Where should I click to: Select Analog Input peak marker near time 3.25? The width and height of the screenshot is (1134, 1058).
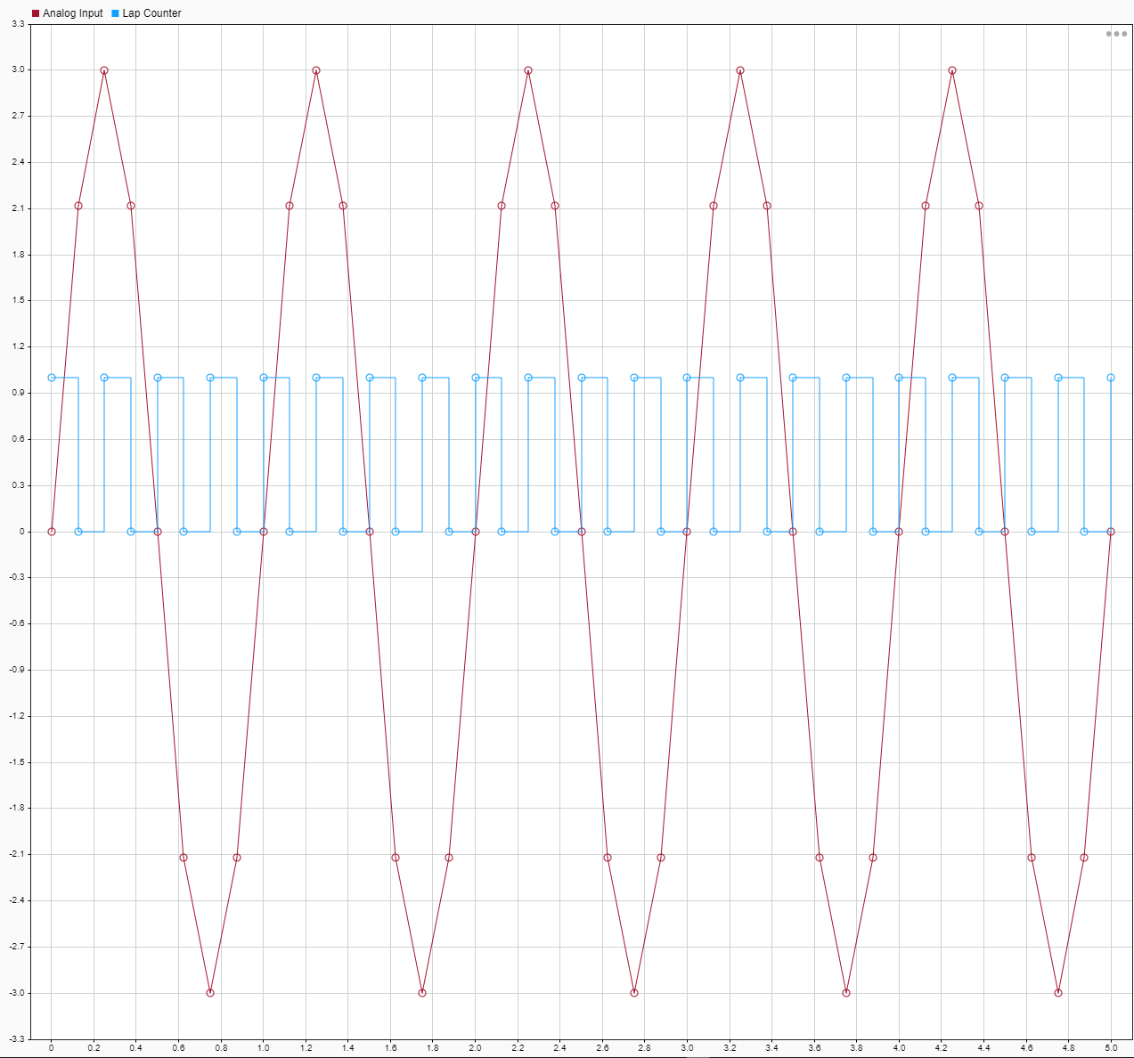click(740, 70)
